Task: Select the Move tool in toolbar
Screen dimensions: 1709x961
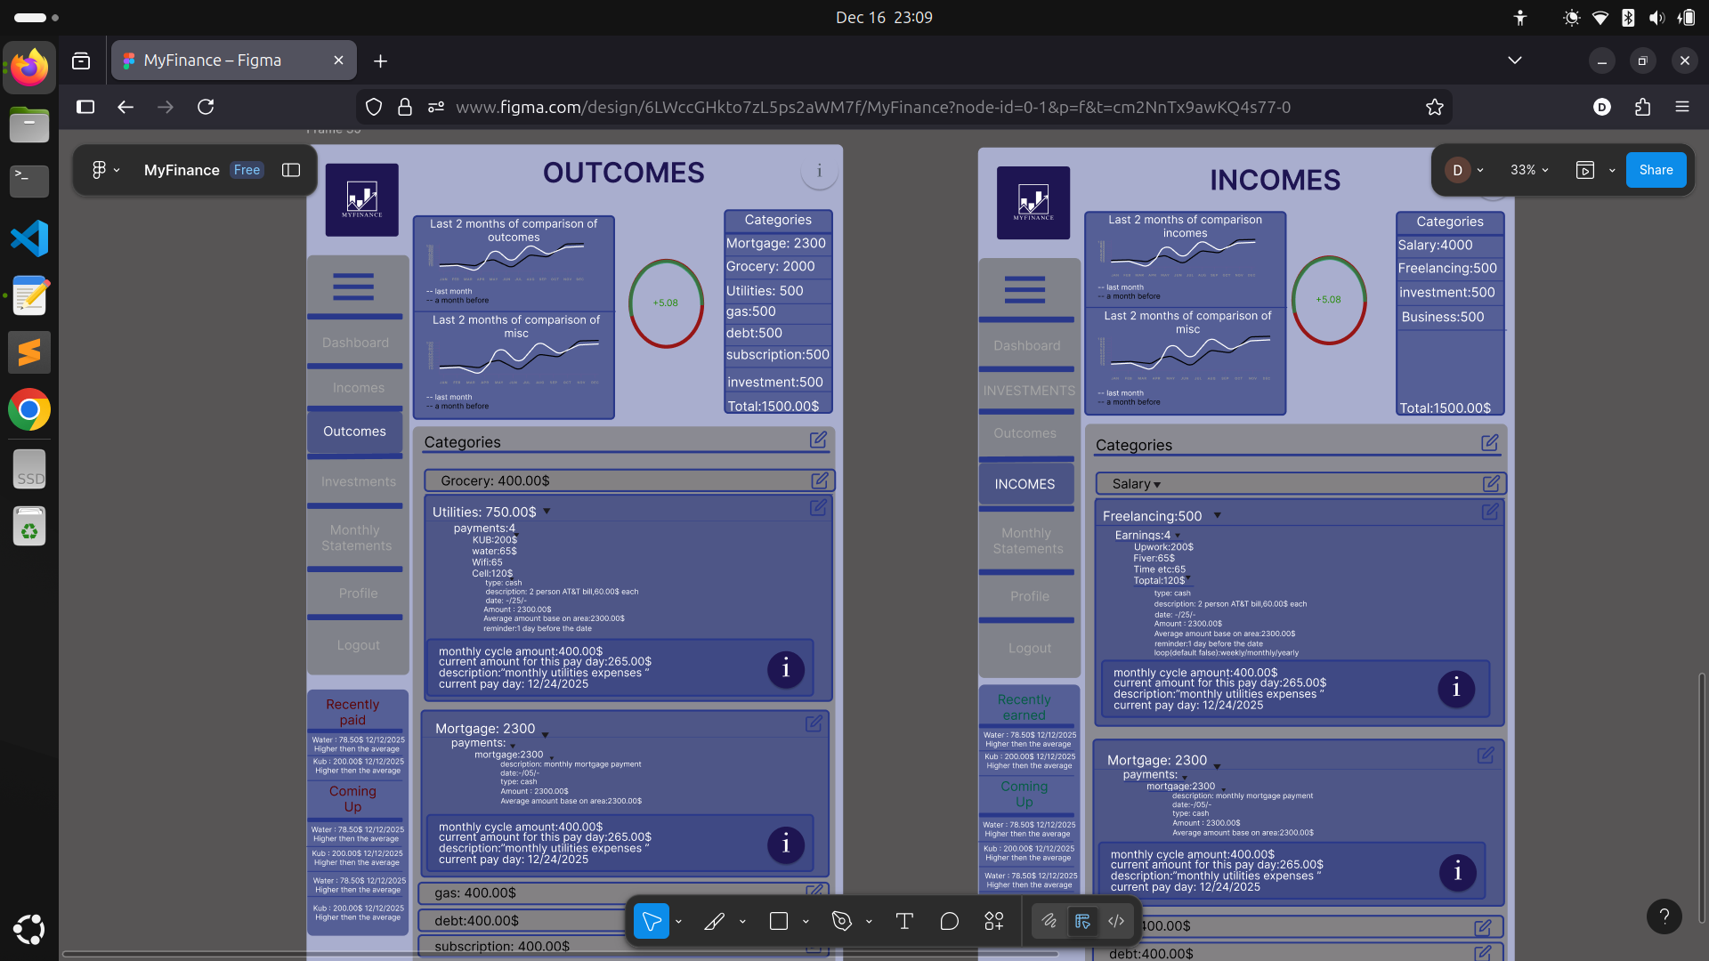Action: 651,922
